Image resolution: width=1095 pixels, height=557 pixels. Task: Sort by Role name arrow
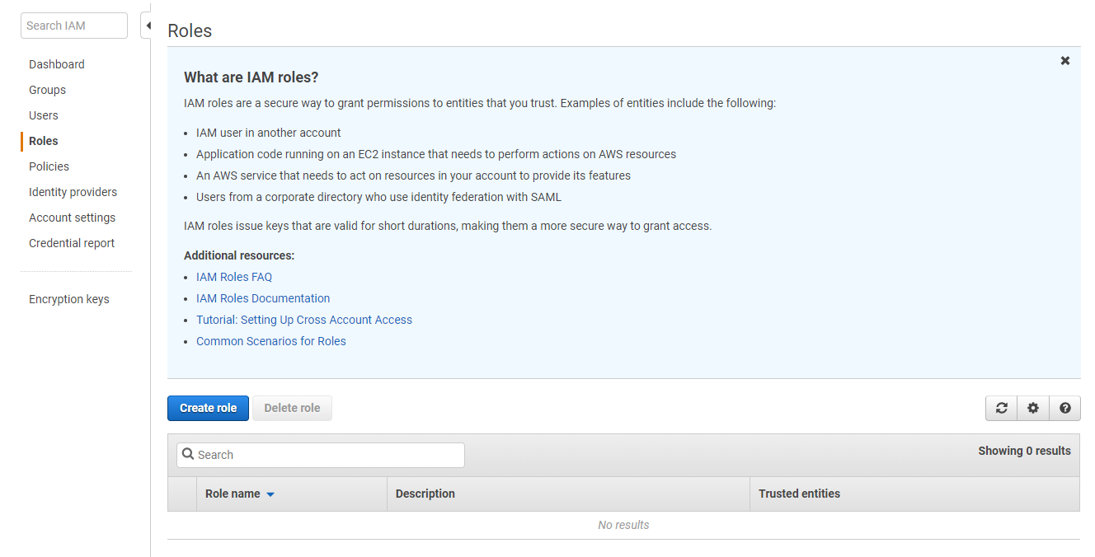pos(270,494)
